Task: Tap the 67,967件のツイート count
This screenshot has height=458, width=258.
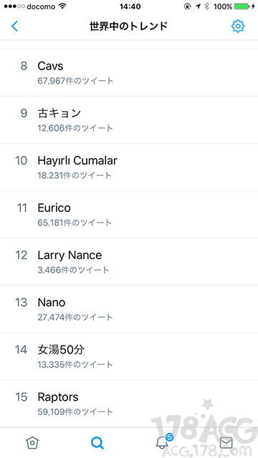Action: click(75, 81)
